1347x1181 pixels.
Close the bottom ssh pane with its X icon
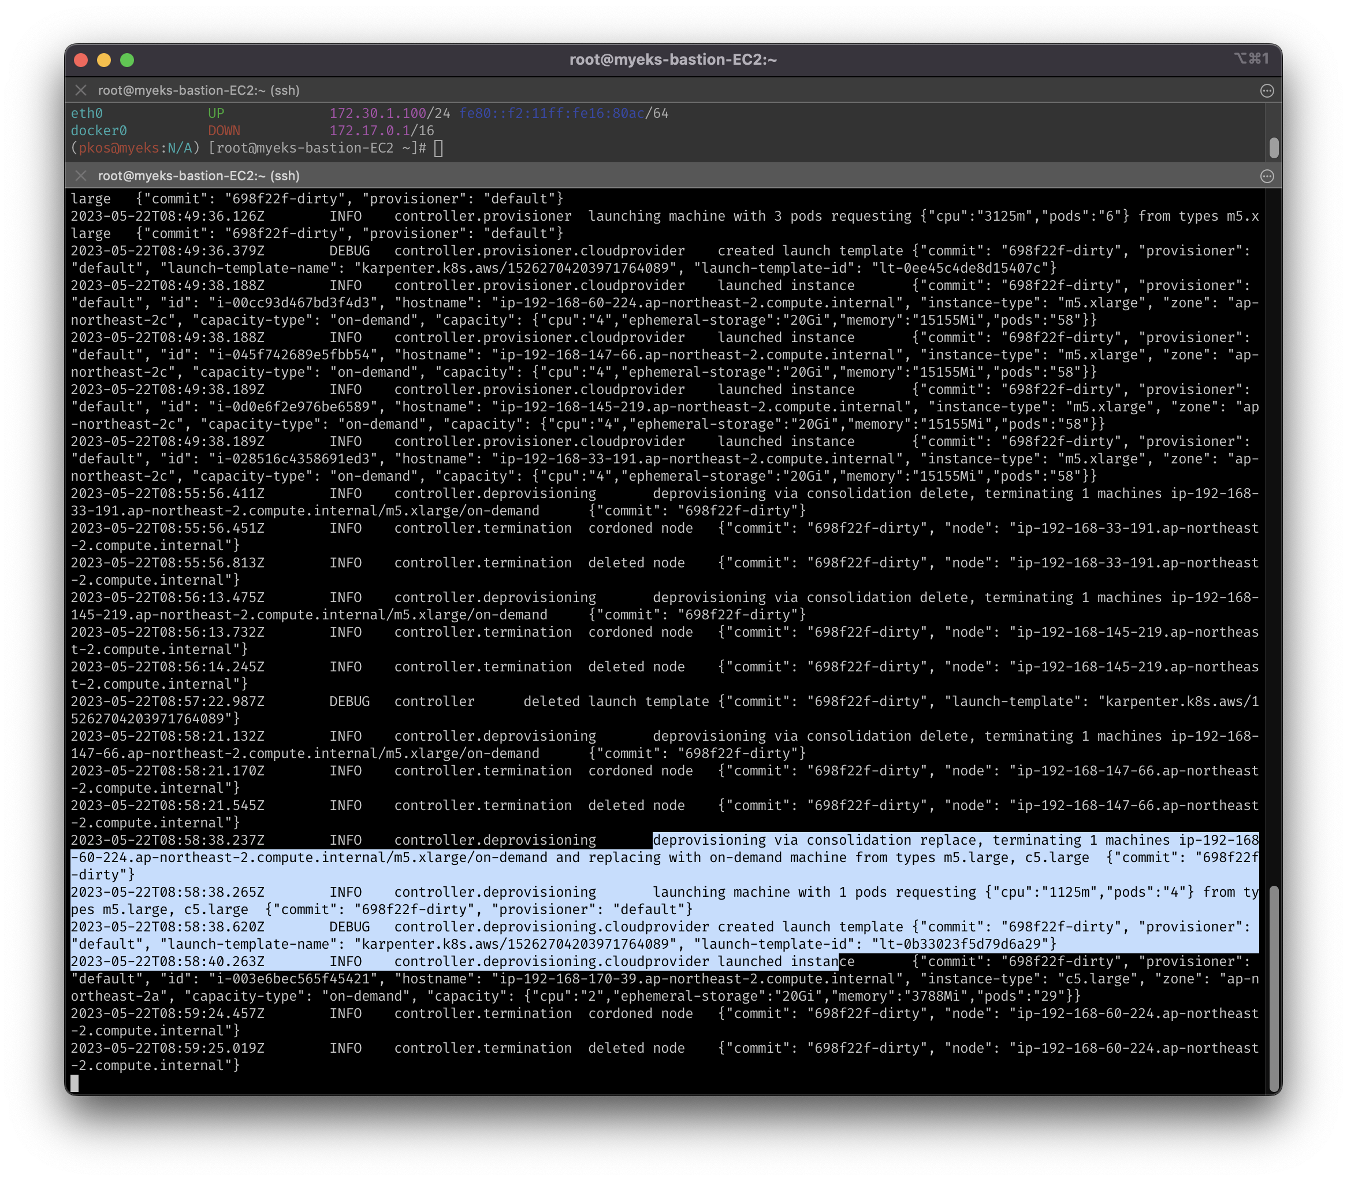tap(81, 176)
